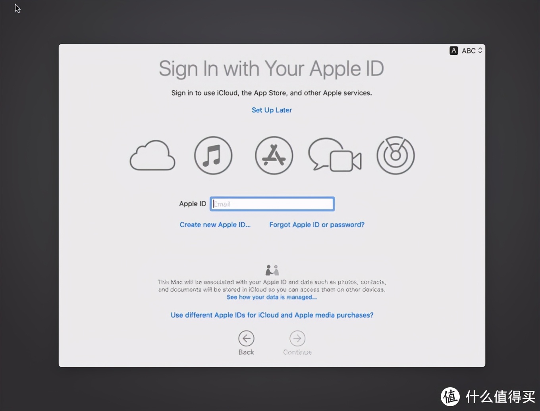Click the data privacy handshake icon

pyautogui.click(x=272, y=270)
